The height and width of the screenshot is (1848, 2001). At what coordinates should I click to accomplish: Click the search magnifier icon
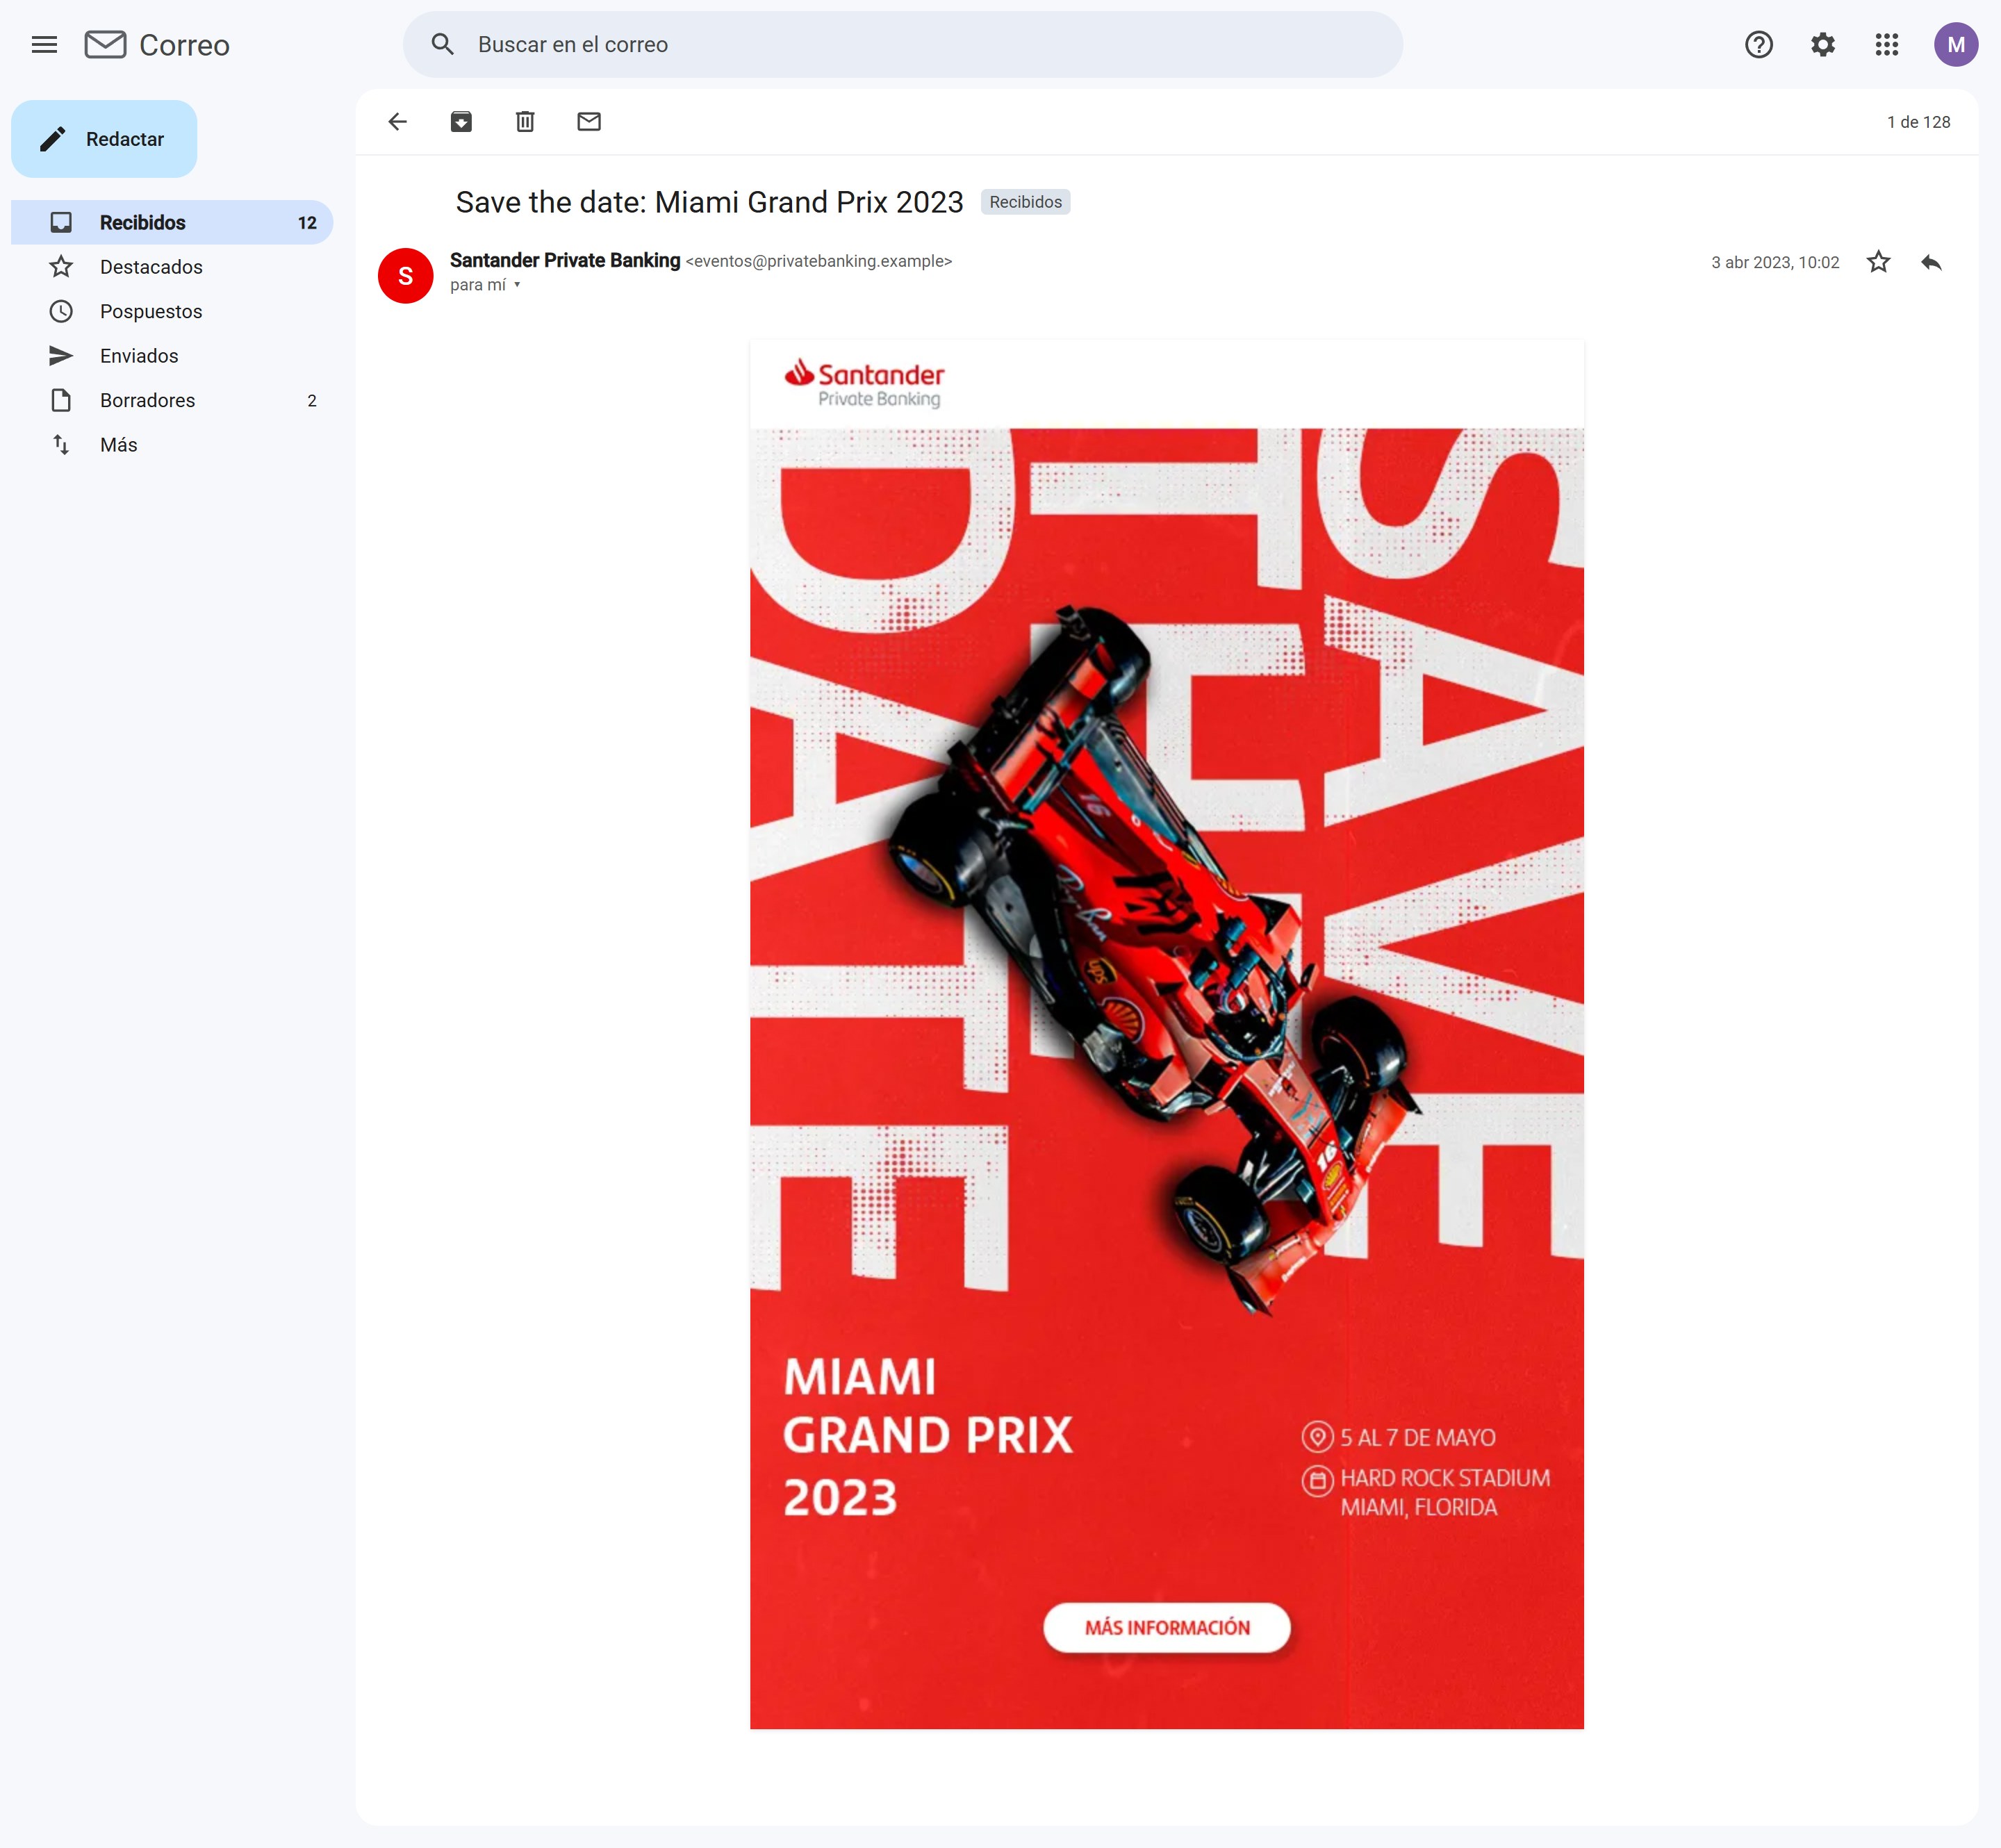pos(443,44)
